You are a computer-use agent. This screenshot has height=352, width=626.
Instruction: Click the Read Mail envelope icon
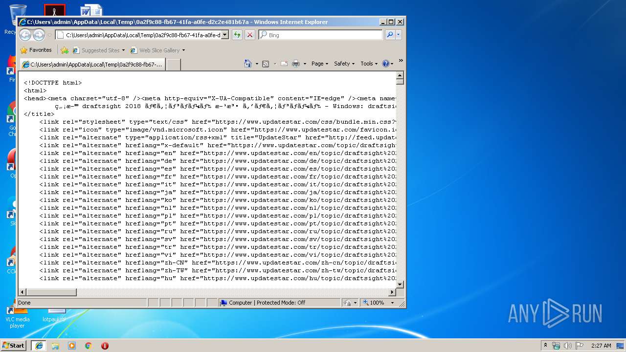pyautogui.click(x=284, y=64)
